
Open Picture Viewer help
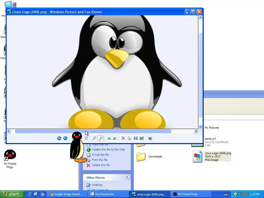click(x=150, y=138)
